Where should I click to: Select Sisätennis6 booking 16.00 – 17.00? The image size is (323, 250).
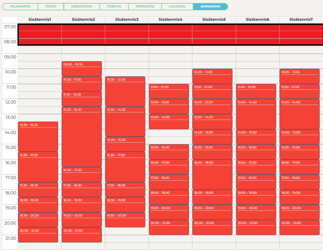256,167
